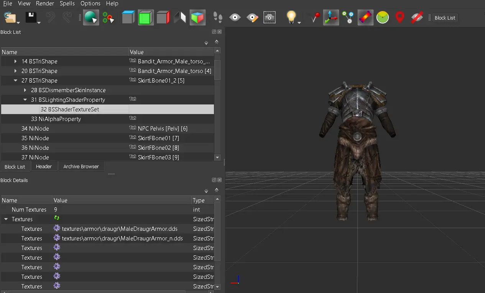Open the Help menu
This screenshot has height=293, width=485.
coord(112,3)
